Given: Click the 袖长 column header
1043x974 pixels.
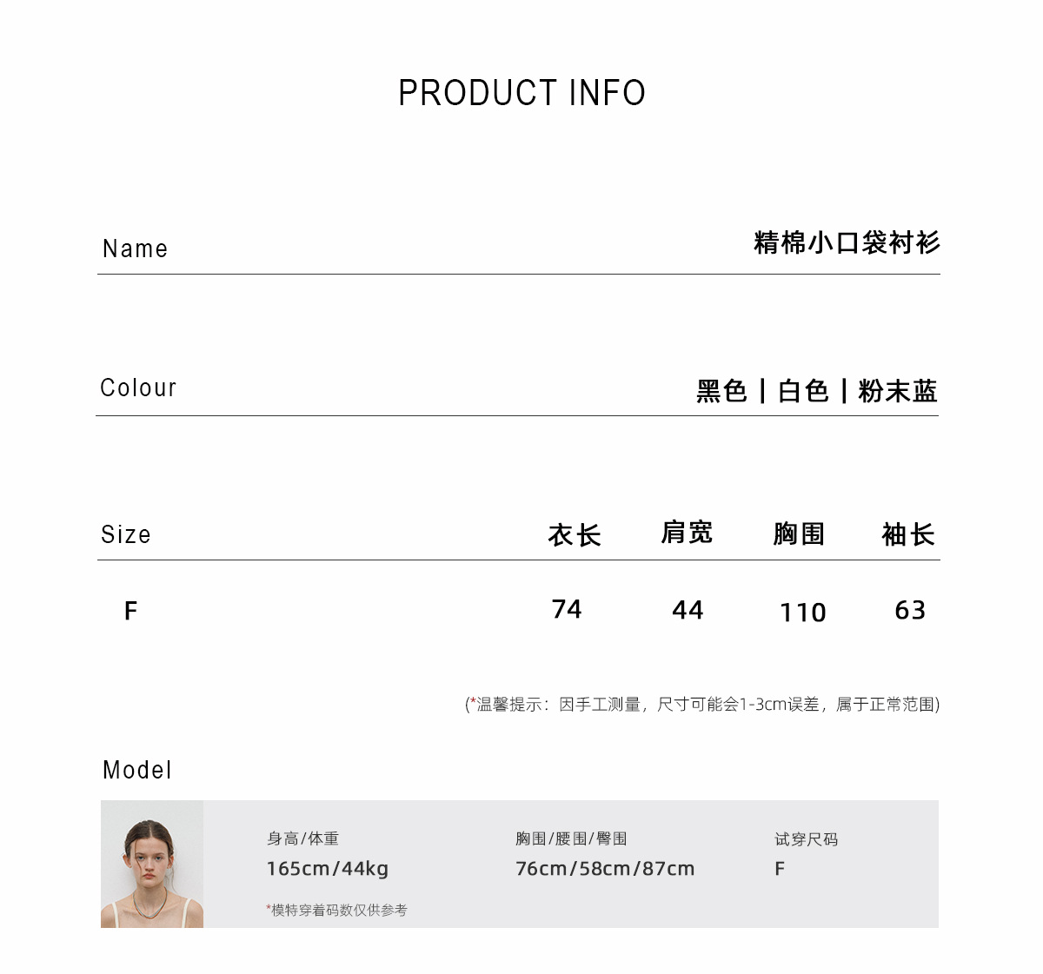Looking at the screenshot, I should coord(908,534).
